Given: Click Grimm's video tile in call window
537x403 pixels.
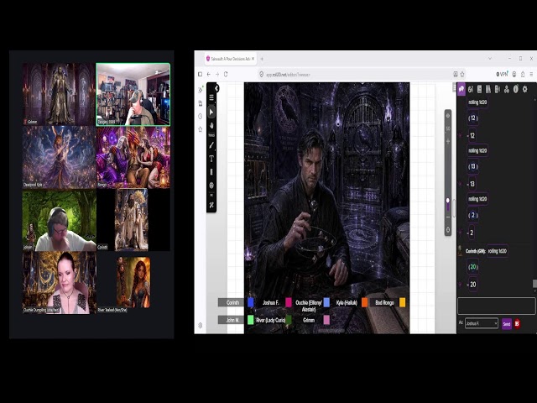Looking at the screenshot, I should (x=59, y=93).
